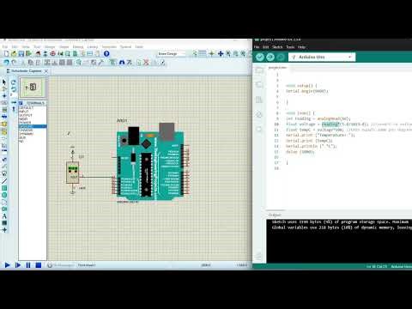The height and width of the screenshot is (309, 412).
Task: Open Arduino IDE File menu
Action: pos(257,47)
